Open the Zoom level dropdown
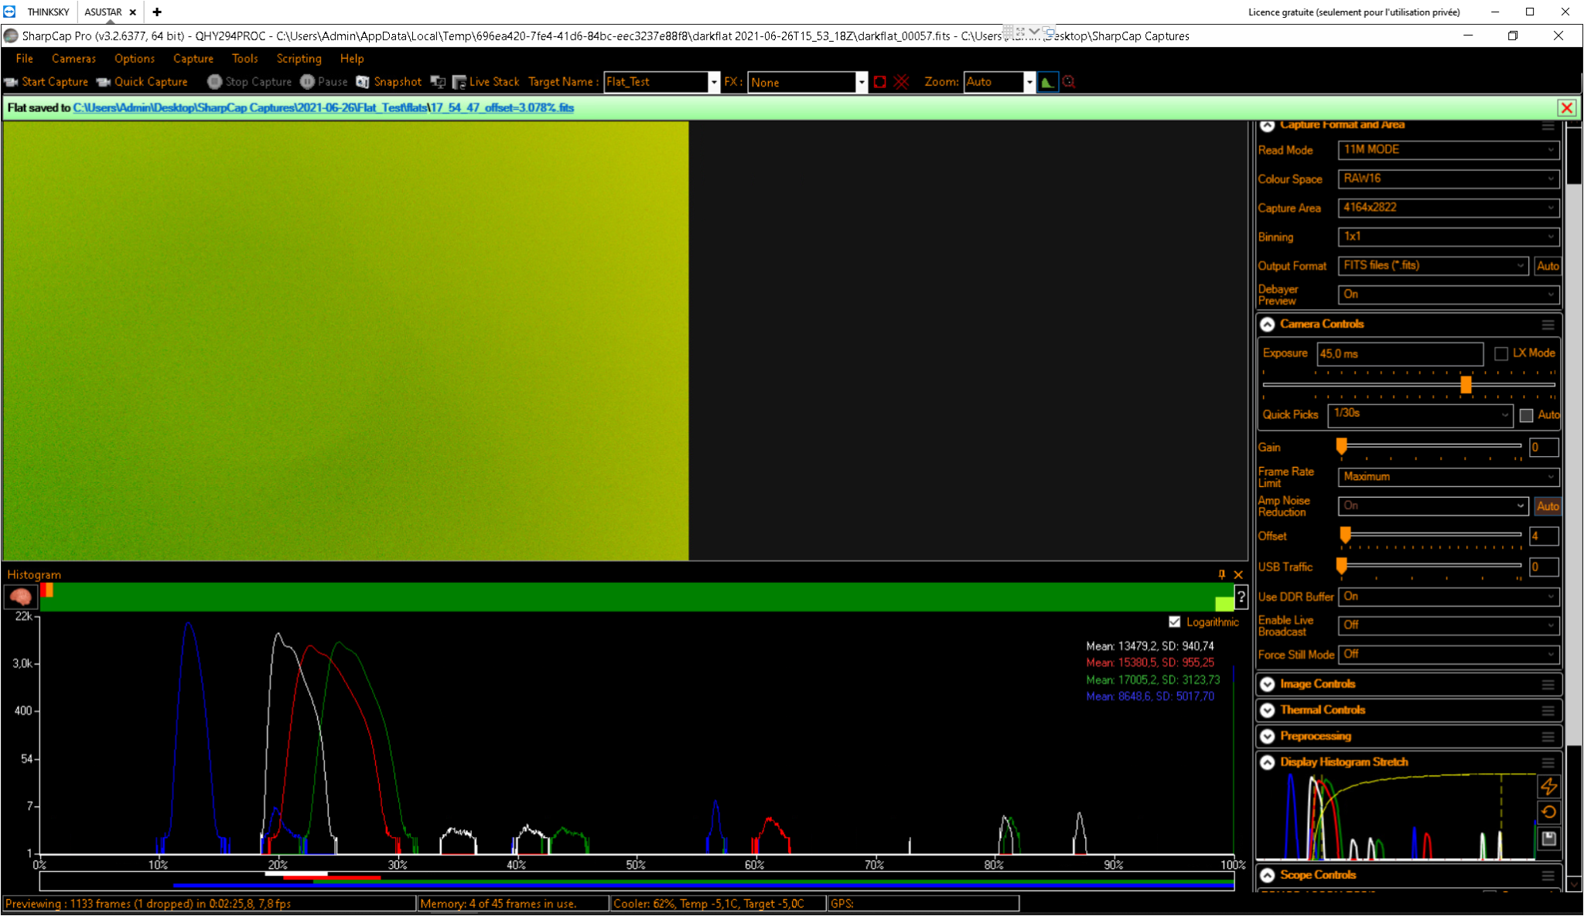 point(1029,82)
